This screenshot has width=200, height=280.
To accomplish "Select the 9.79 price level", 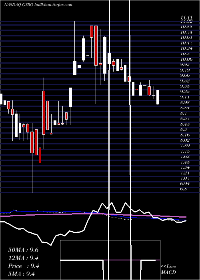I will (x=185, y=70).
